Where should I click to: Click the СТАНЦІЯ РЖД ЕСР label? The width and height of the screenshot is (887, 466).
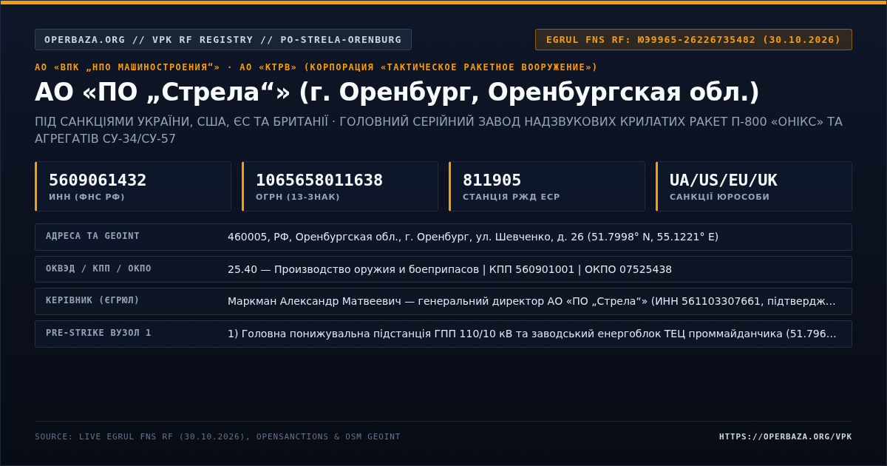coord(512,197)
